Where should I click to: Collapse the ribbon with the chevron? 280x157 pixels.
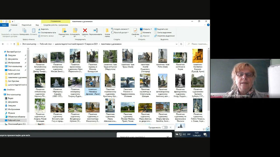205,25
